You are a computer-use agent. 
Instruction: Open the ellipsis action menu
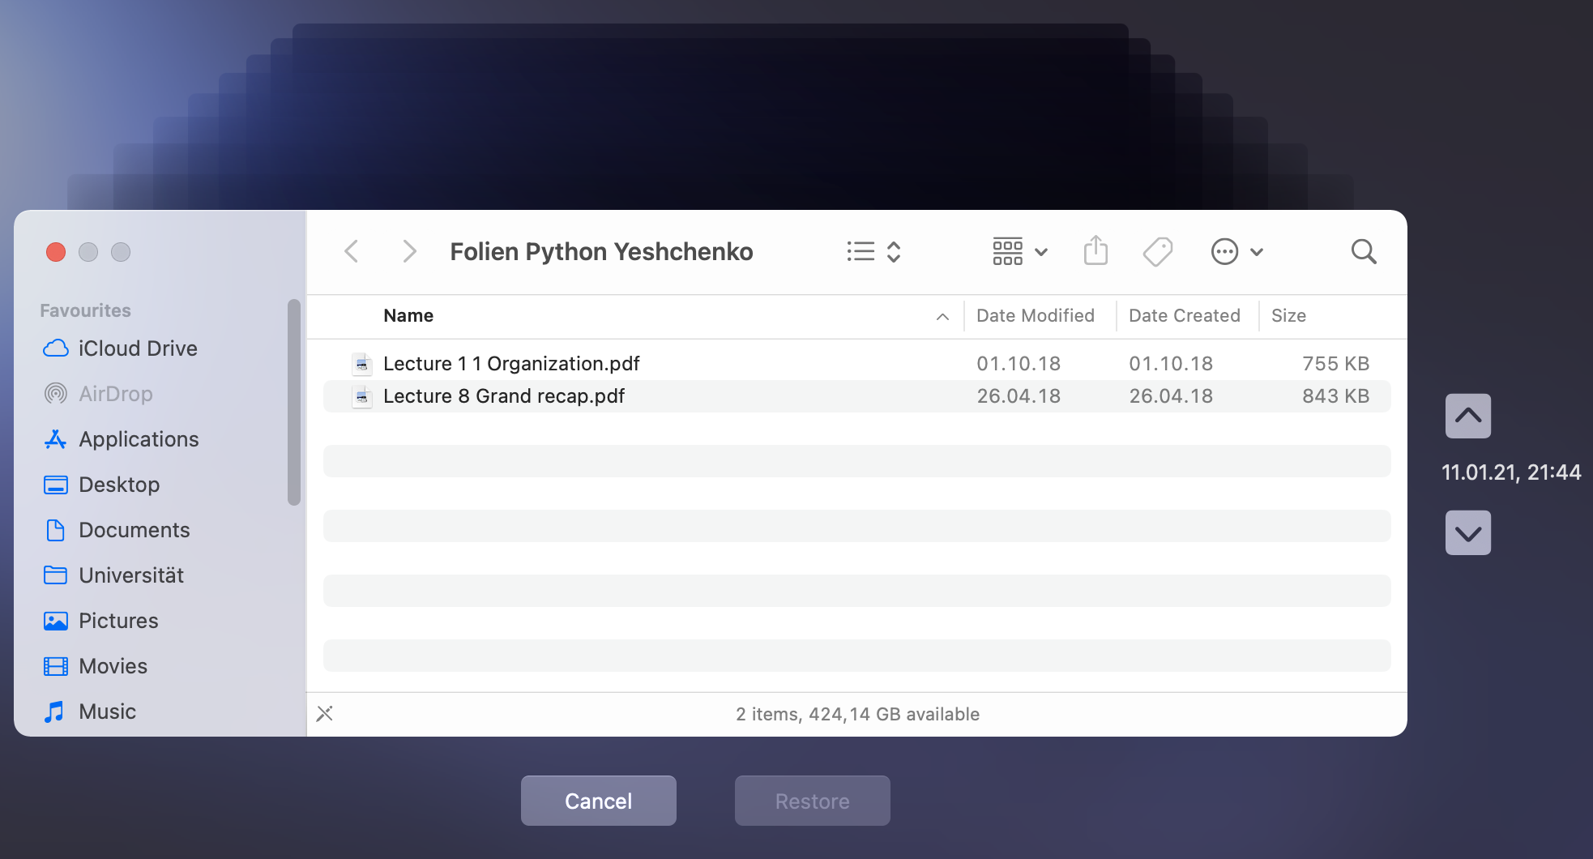1237,251
